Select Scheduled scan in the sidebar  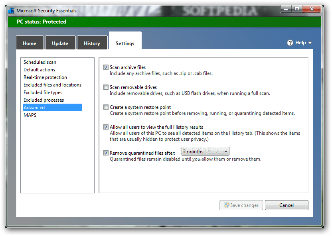40,62
